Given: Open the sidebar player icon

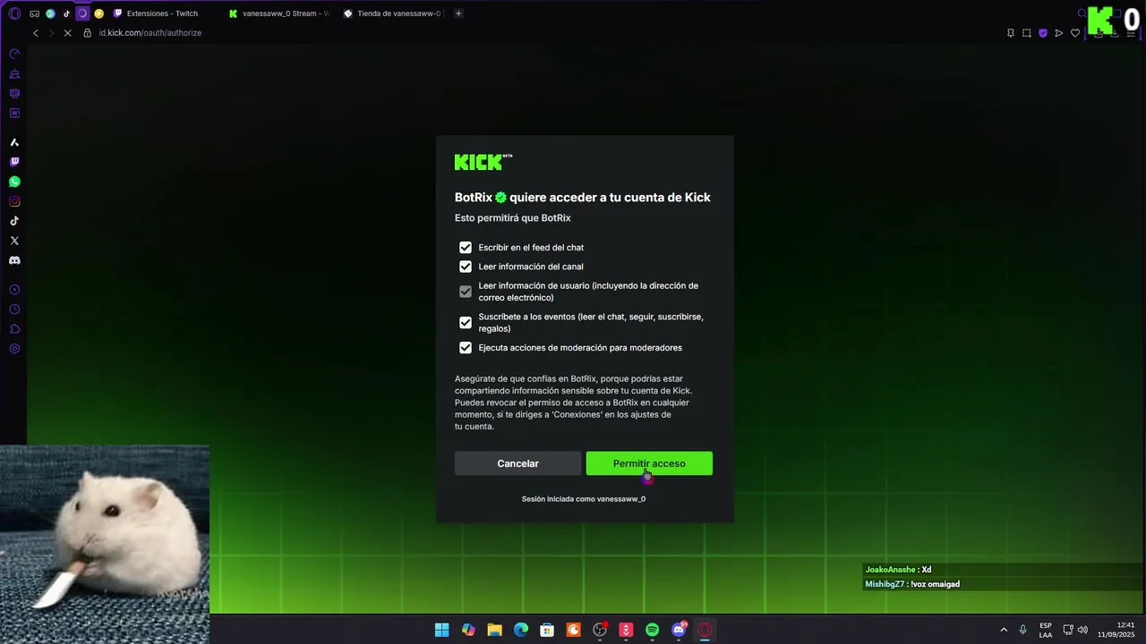Looking at the screenshot, I should (x=14, y=290).
